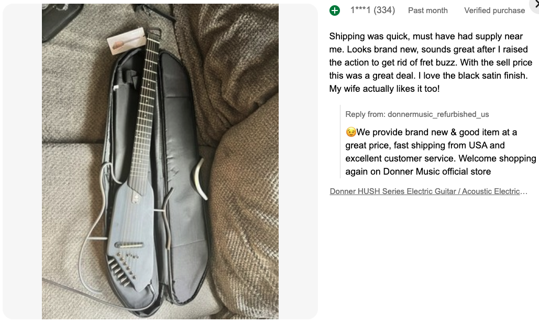Click the curved detachable frame piece on the bag
This screenshot has height=323, width=539.
[x=200, y=179]
